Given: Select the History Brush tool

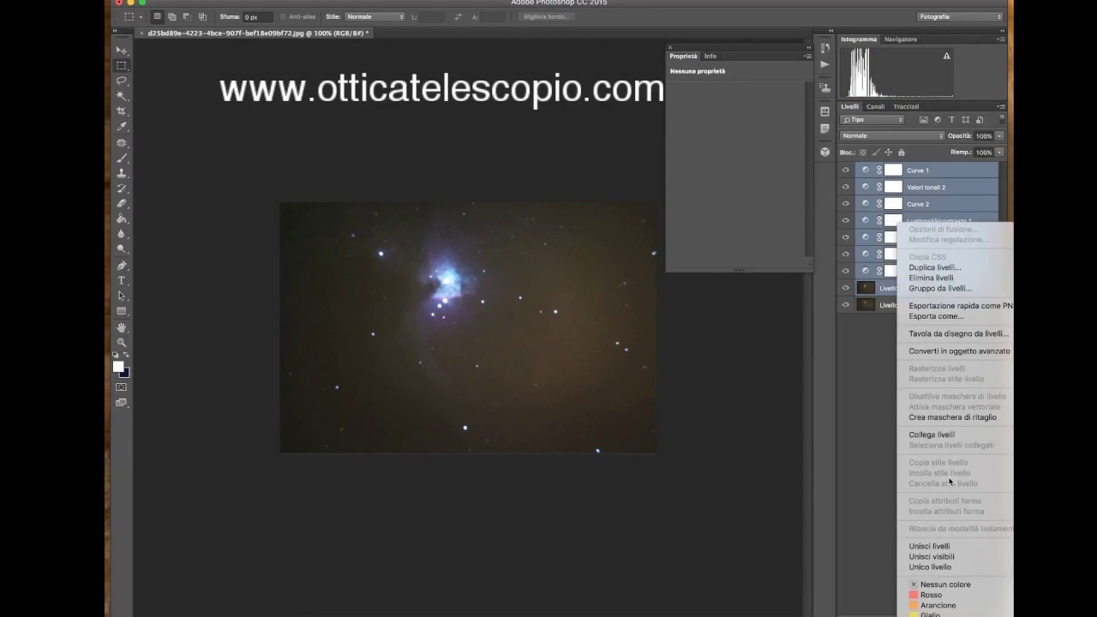Looking at the screenshot, I should (x=122, y=189).
